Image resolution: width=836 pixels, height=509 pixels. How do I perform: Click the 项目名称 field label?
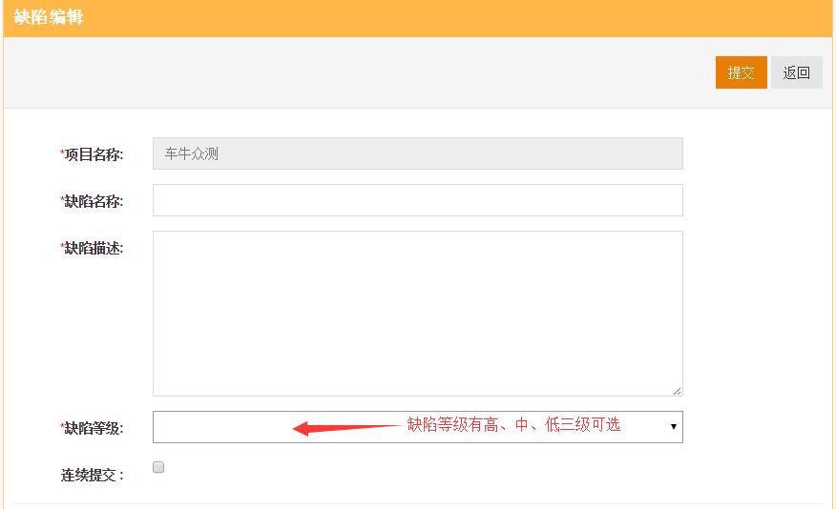click(92, 155)
